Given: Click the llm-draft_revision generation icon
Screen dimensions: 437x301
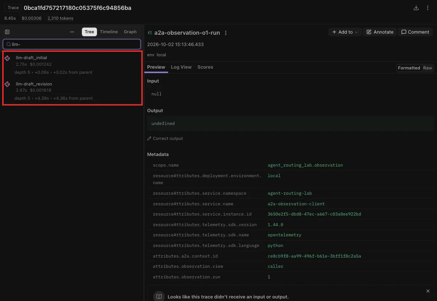Looking at the screenshot, I should tap(7, 84).
